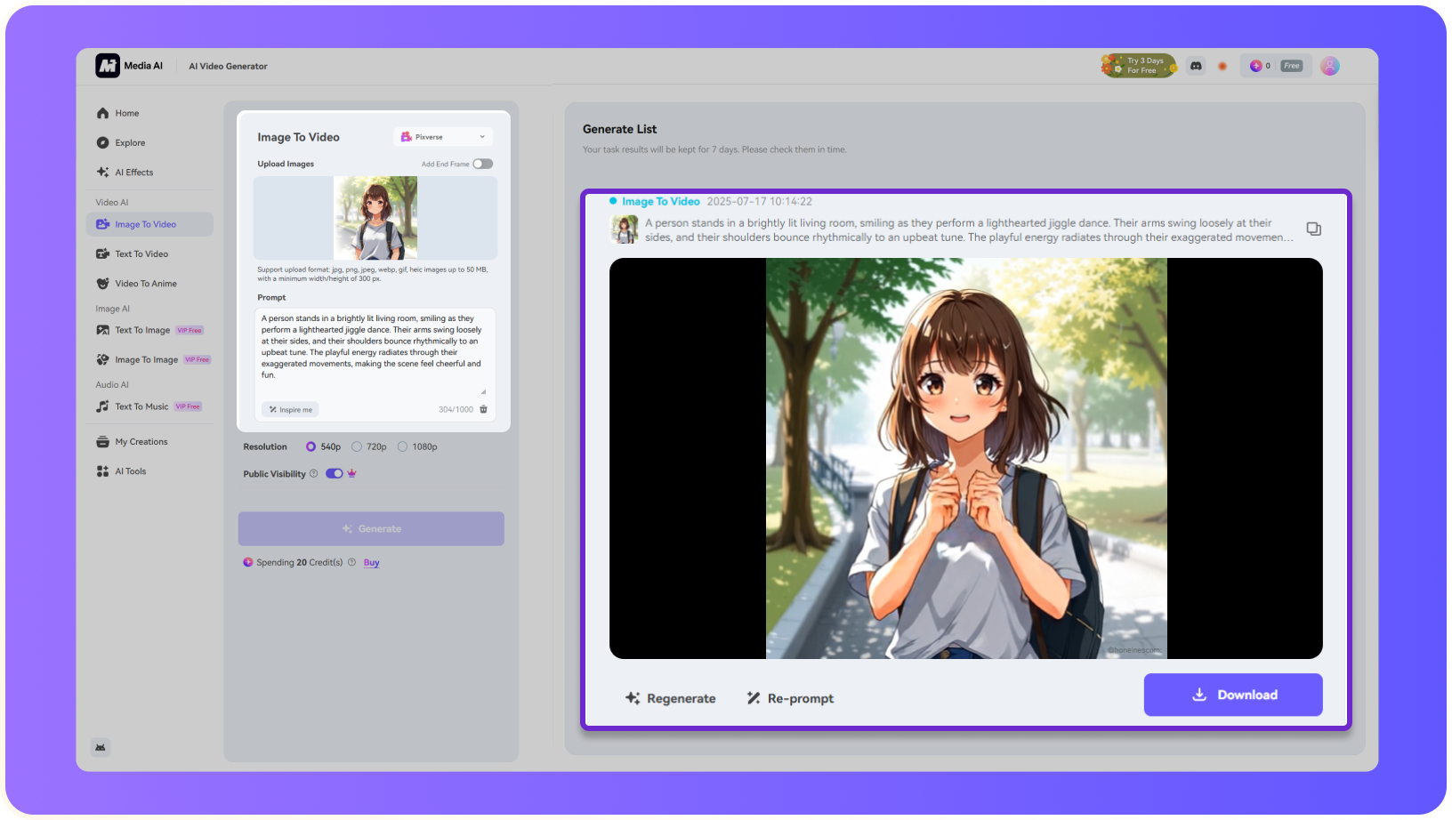The height and width of the screenshot is (820, 1452).
Task: Click the AI Video Generator header text
Action: click(228, 66)
